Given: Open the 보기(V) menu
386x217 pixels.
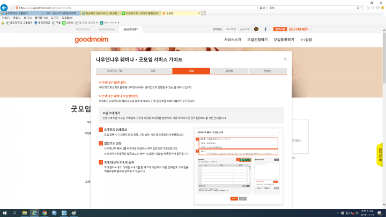Looking at the screenshot, I should [x=27, y=18].
